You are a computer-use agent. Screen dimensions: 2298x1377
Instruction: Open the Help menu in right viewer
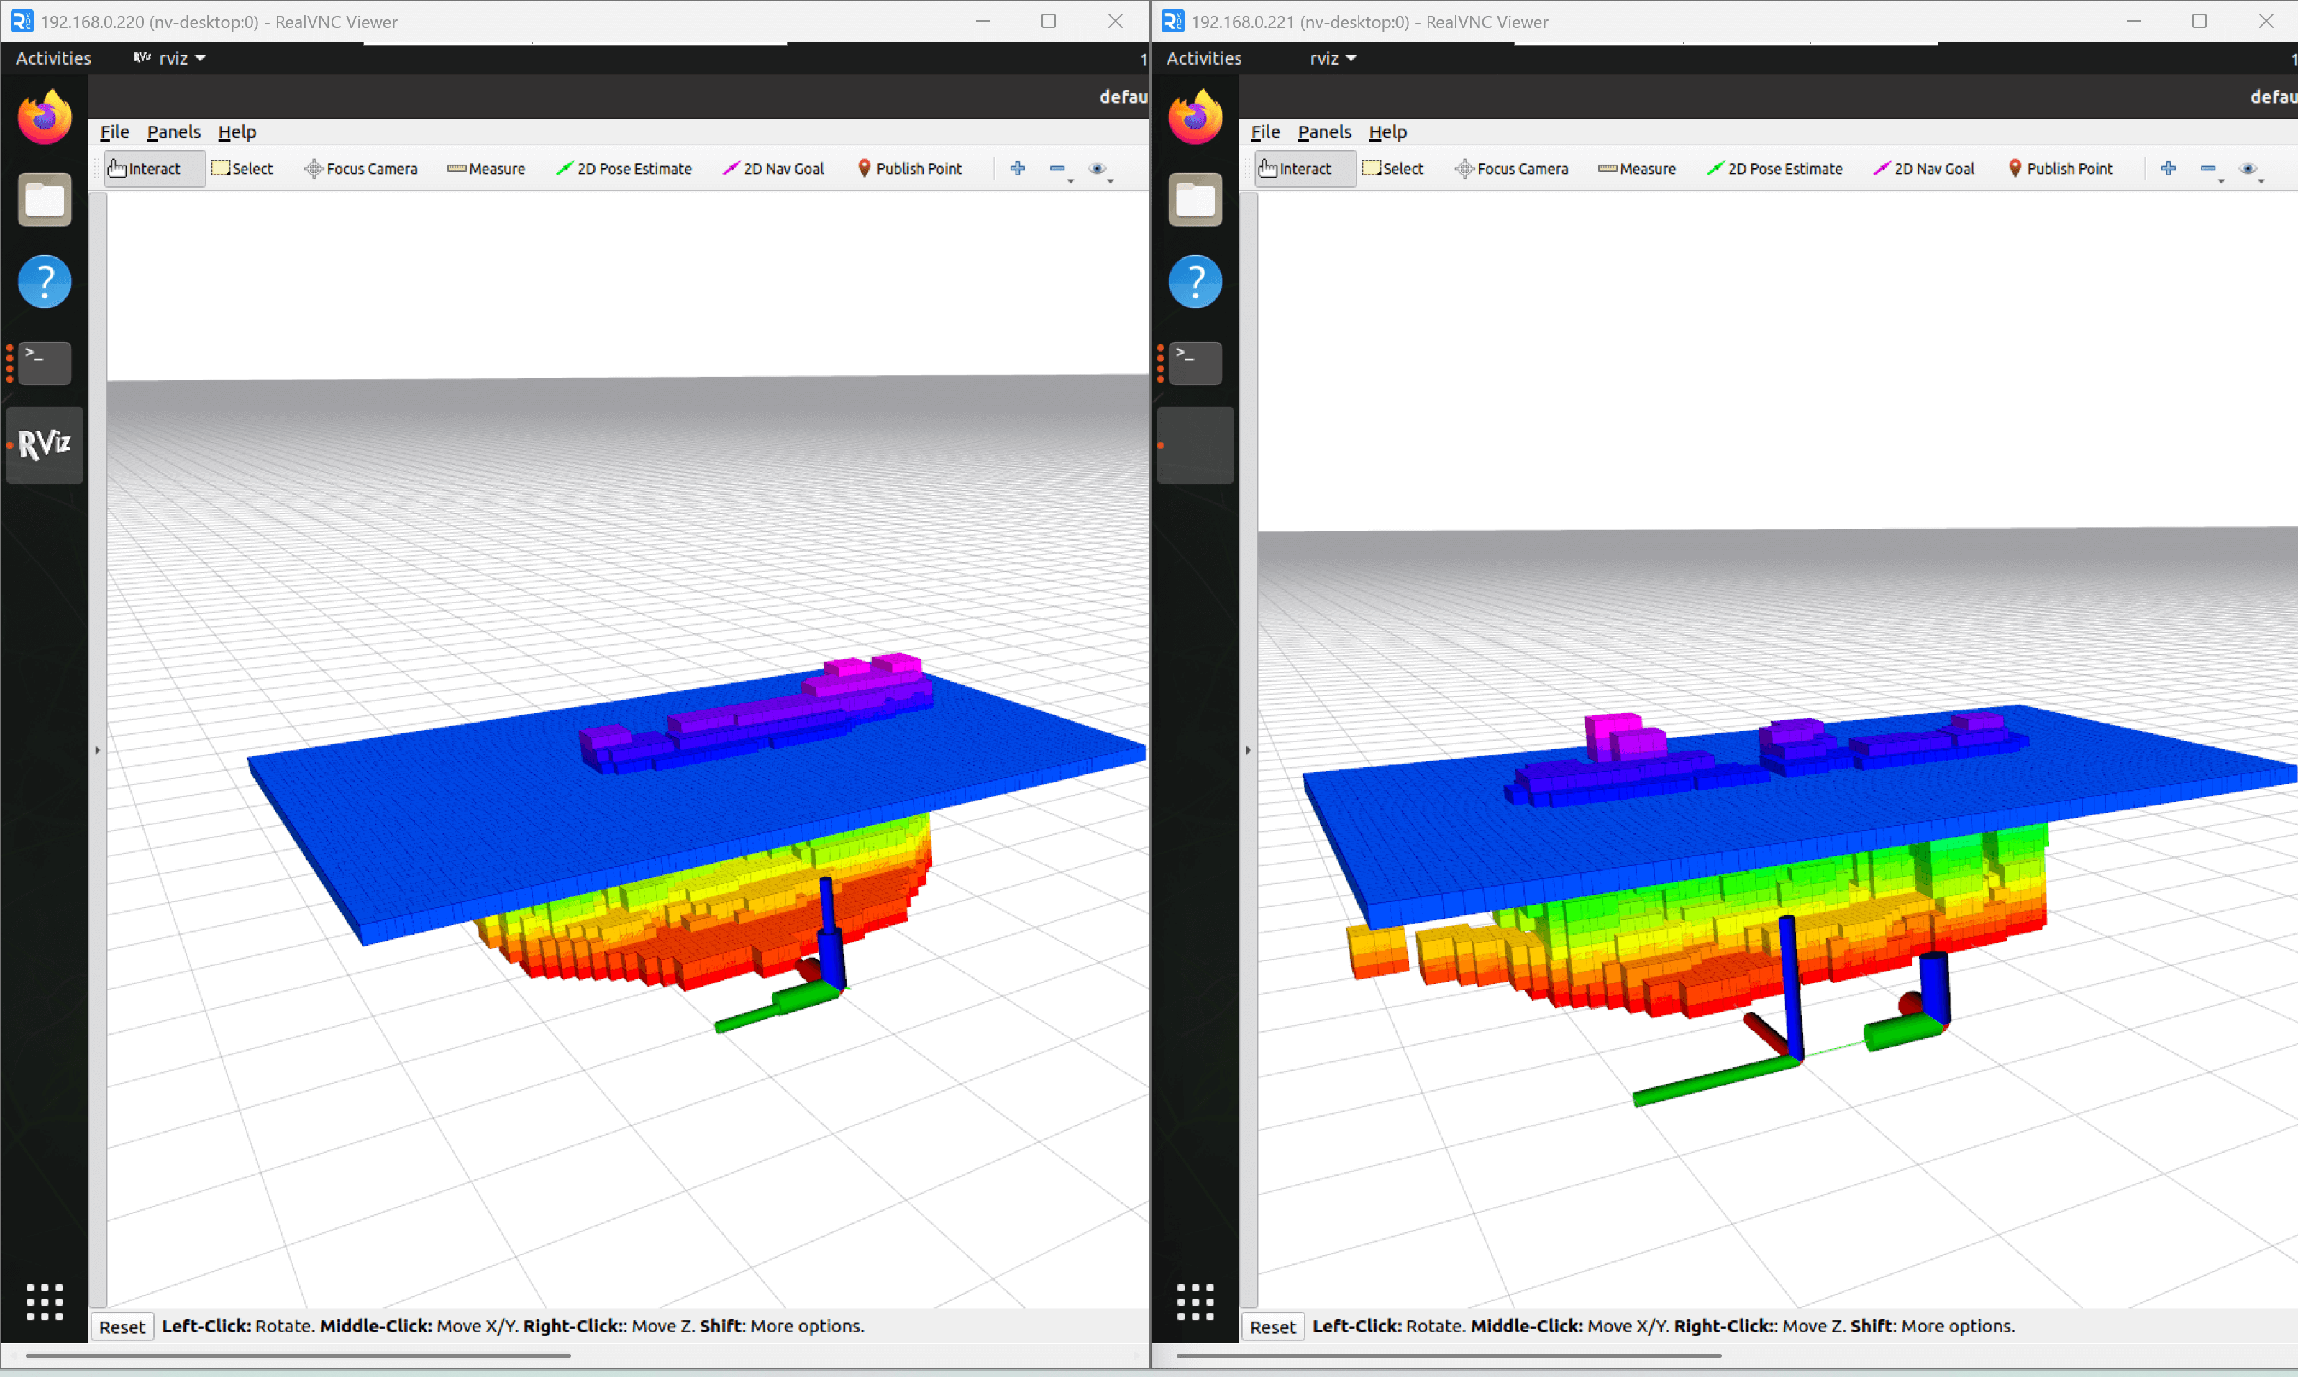[x=1387, y=132]
